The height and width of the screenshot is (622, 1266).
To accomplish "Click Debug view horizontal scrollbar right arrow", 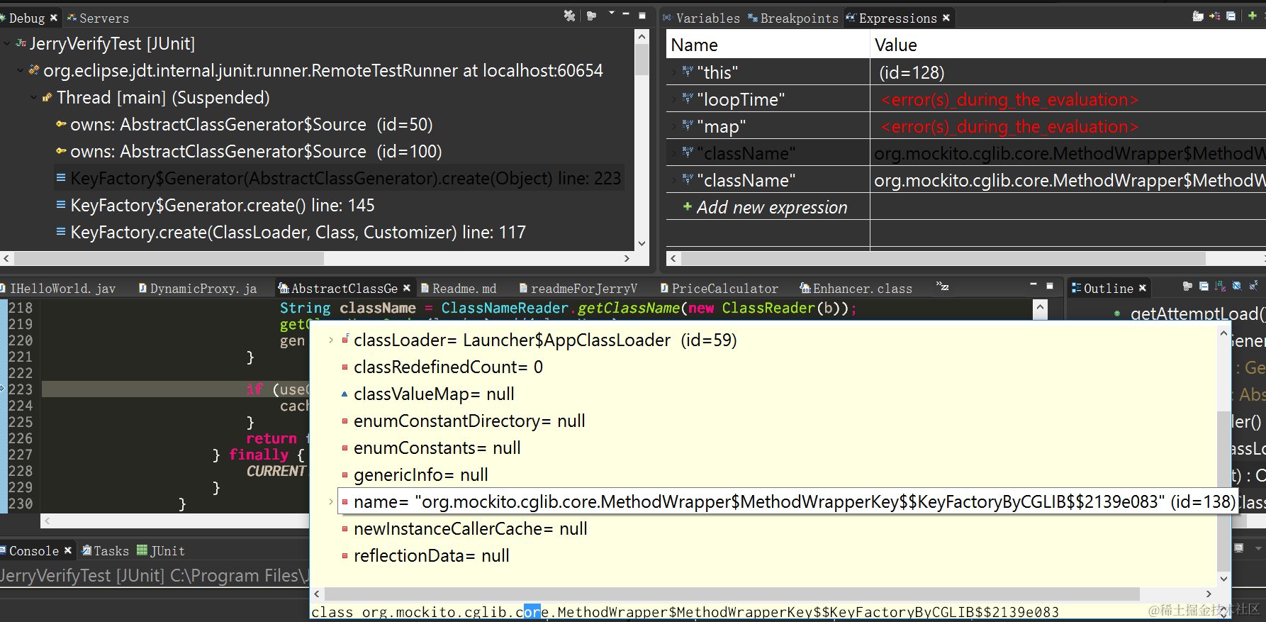I will point(627,259).
